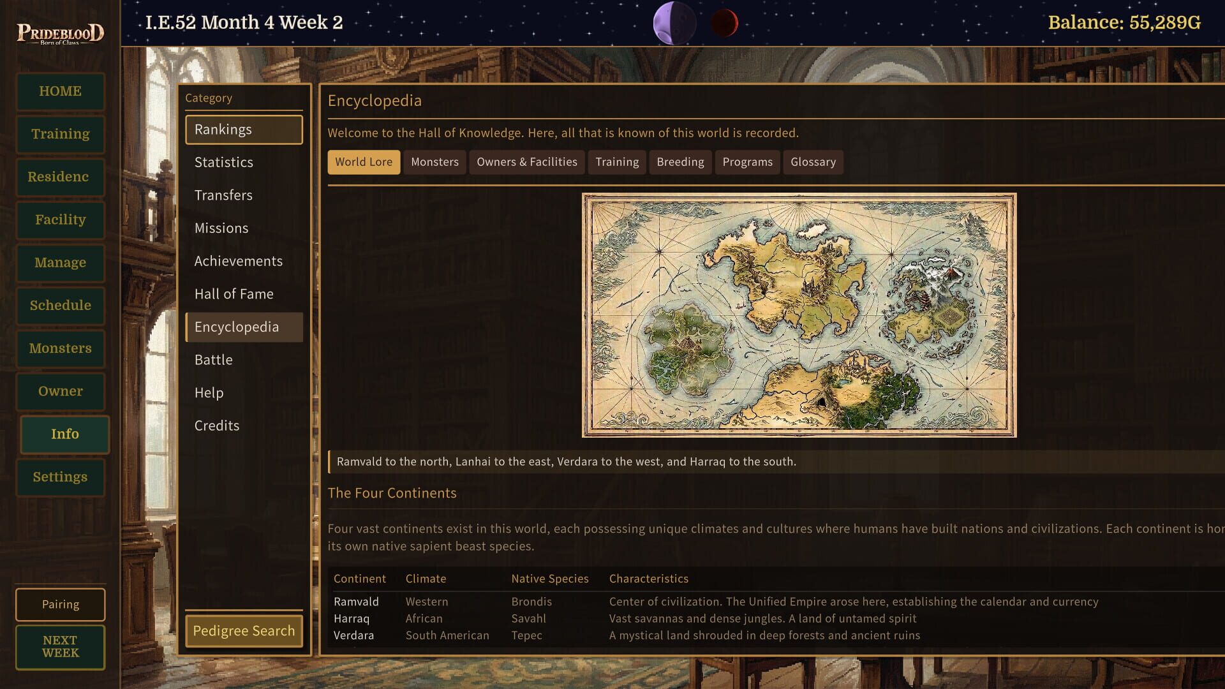Screen dimensions: 1225x689
Task: Click the red moon icon
Action: pyautogui.click(x=724, y=24)
